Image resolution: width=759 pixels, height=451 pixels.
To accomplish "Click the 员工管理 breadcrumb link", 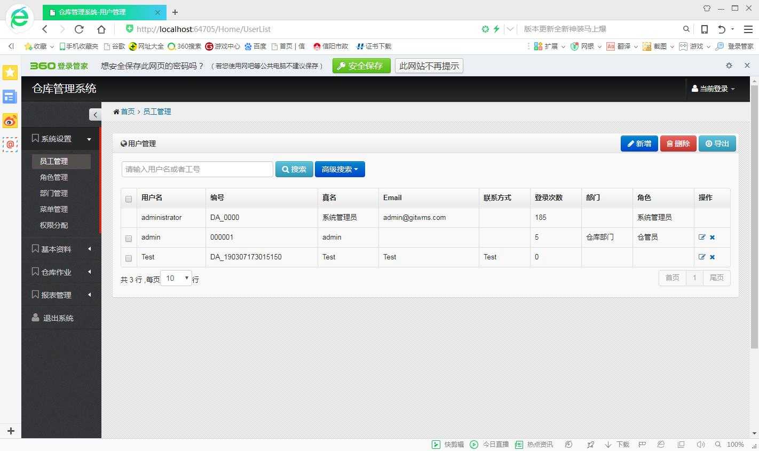I will coord(157,112).
